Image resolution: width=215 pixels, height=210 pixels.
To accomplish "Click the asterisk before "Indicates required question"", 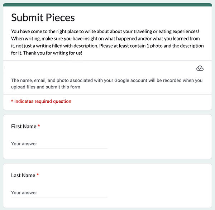I will tap(12, 101).
